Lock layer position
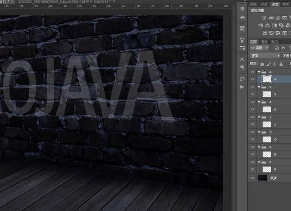Image resolution: width=291 pixels, height=211 pixels. tap(275, 64)
